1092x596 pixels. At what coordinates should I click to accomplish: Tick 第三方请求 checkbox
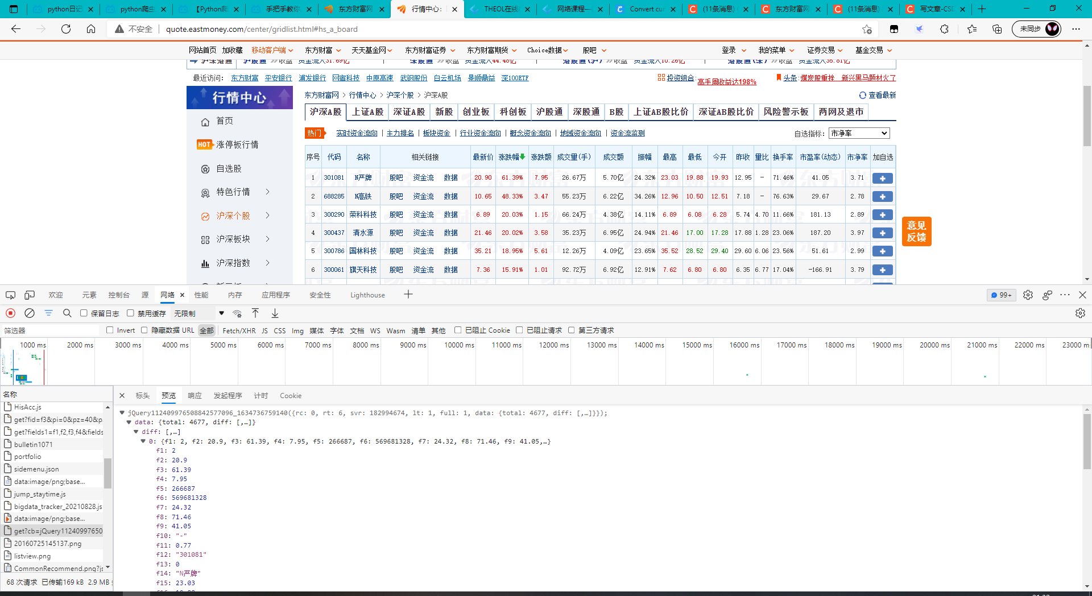(571, 330)
